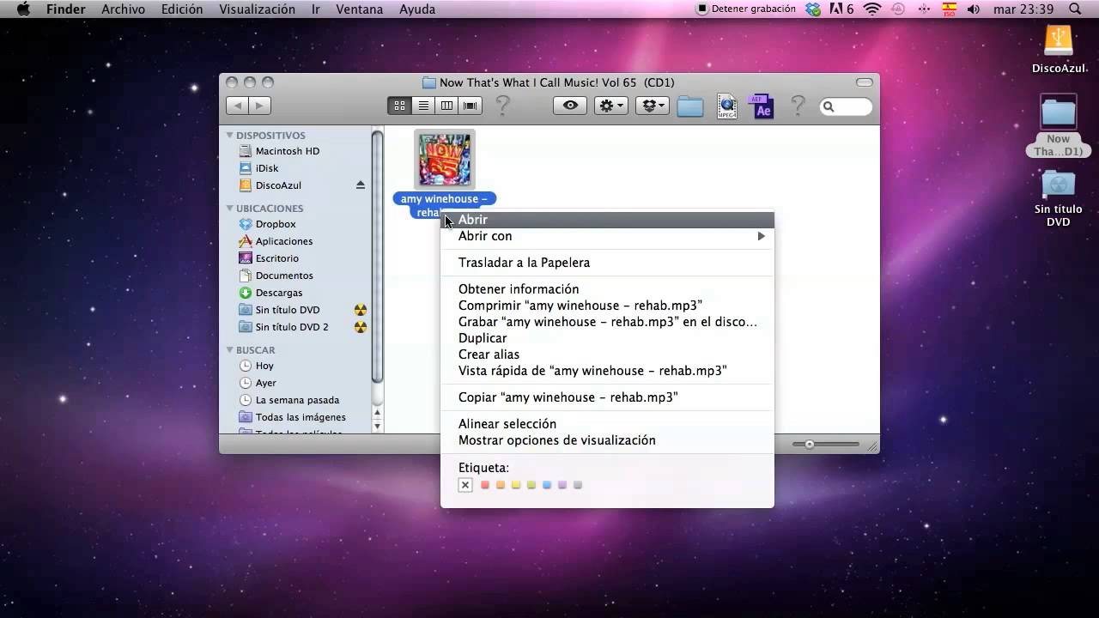Choose Crear alias from context menu
Image resolution: width=1099 pixels, height=618 pixels.
607,354
